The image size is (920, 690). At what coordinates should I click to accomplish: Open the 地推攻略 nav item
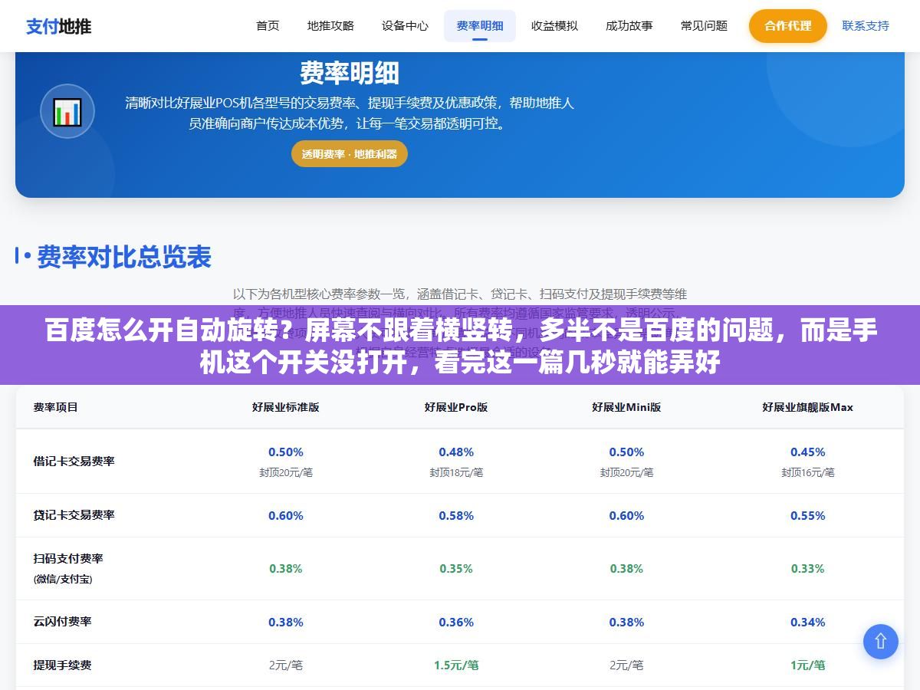pyautogui.click(x=330, y=26)
